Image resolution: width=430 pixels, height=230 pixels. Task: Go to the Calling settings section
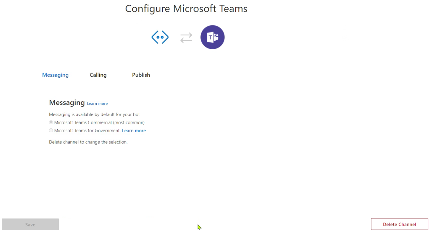pyautogui.click(x=98, y=75)
